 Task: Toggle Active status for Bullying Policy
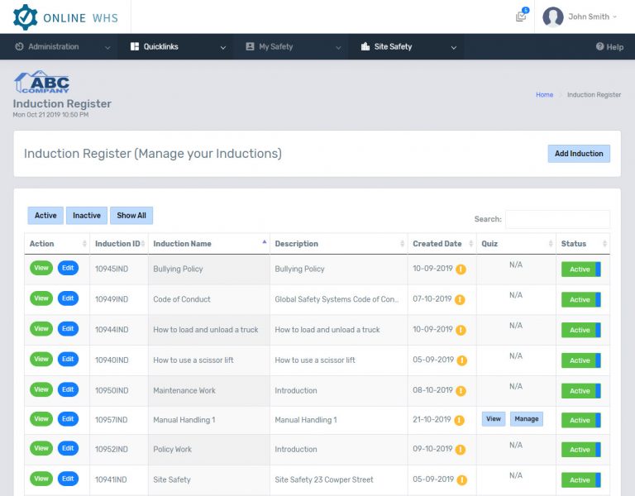pyautogui.click(x=580, y=269)
